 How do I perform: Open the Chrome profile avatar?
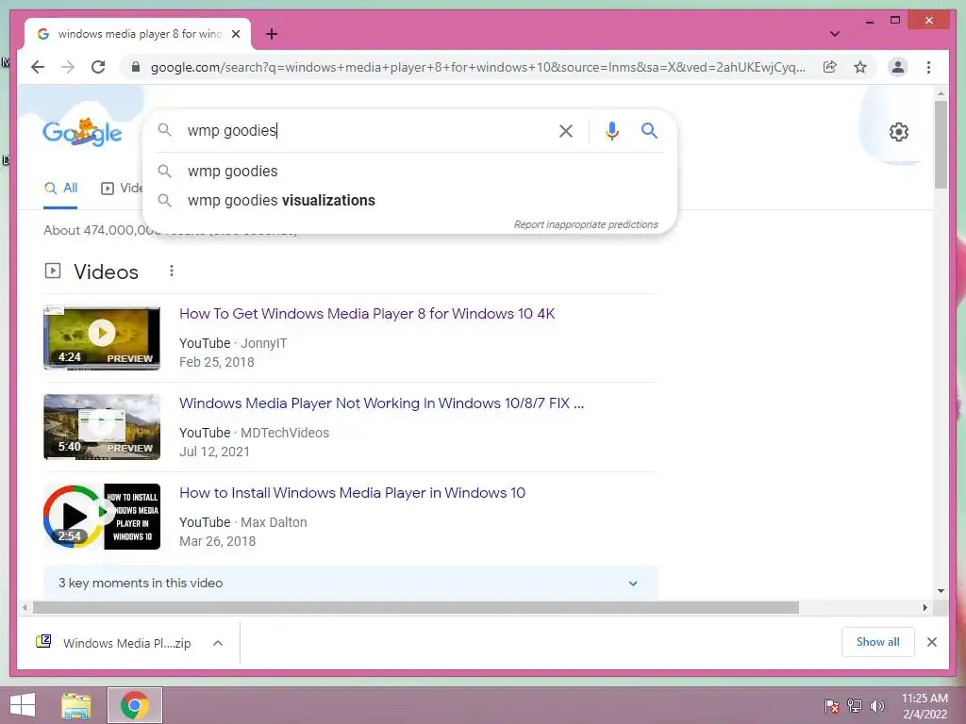[x=898, y=67]
